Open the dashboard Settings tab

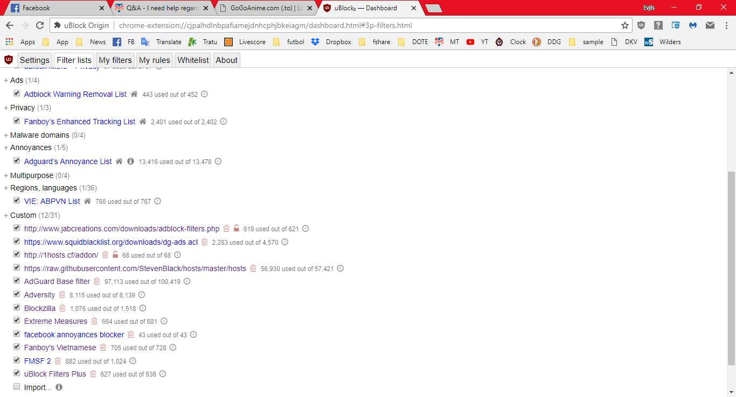(34, 60)
